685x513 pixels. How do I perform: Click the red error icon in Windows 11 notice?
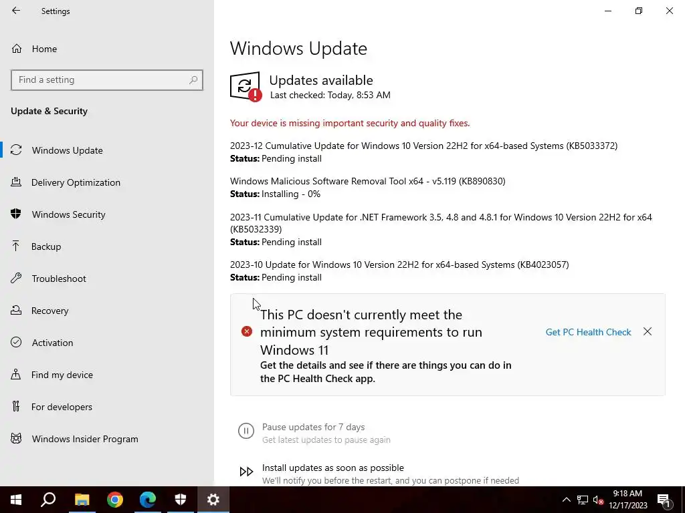[x=247, y=331]
